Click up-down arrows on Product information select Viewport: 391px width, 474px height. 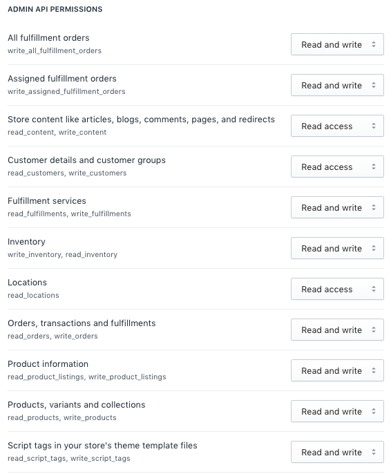pos(374,371)
